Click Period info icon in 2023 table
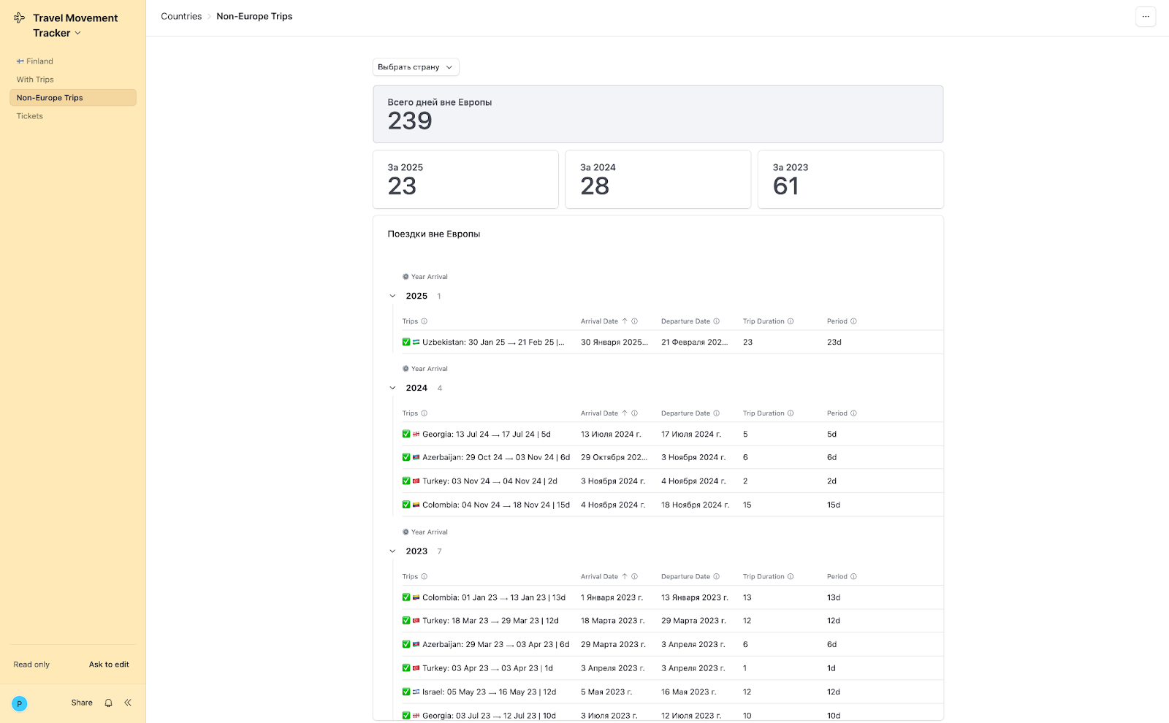The width and height of the screenshot is (1169, 723). (x=853, y=577)
